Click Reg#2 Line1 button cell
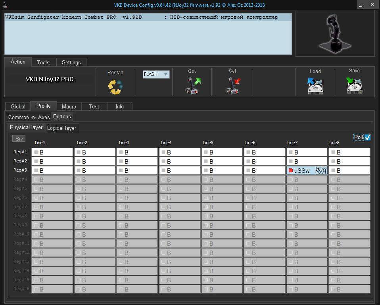 pos(52,161)
